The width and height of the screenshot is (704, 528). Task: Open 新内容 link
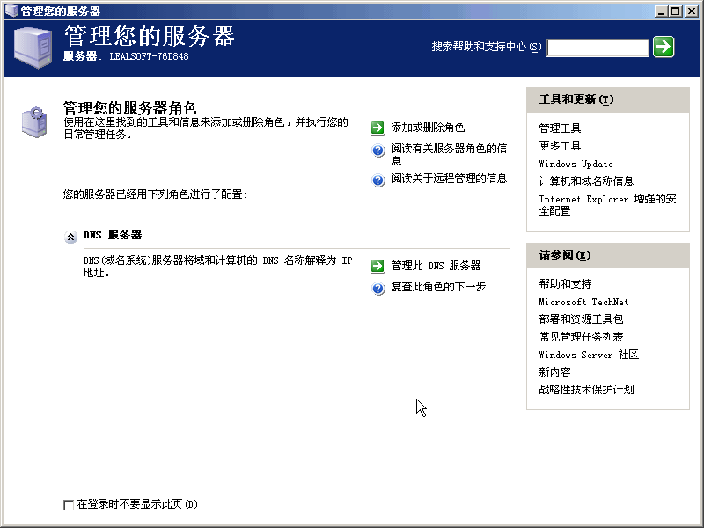tap(554, 372)
